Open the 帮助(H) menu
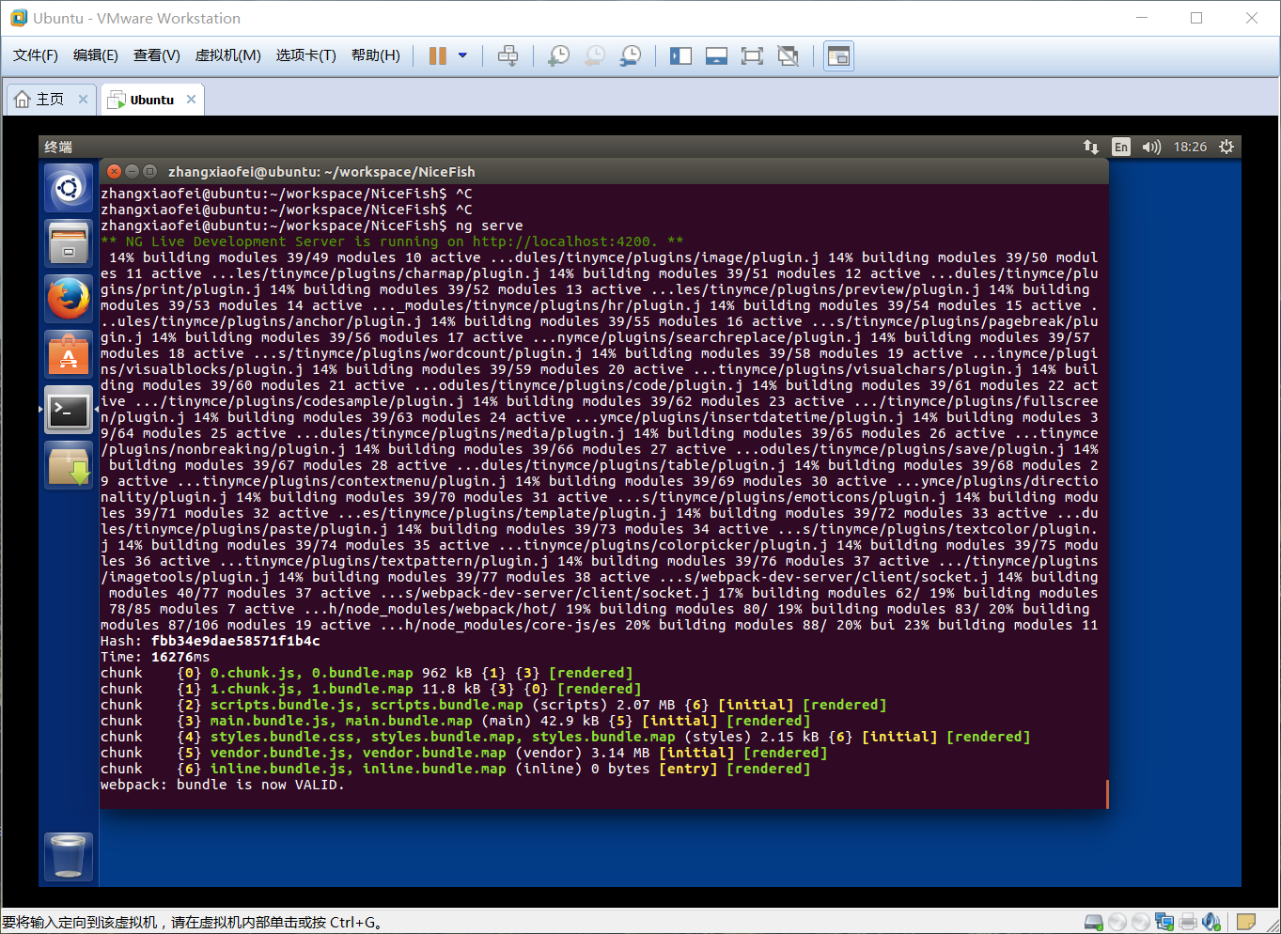1281x934 pixels. pyautogui.click(x=376, y=55)
